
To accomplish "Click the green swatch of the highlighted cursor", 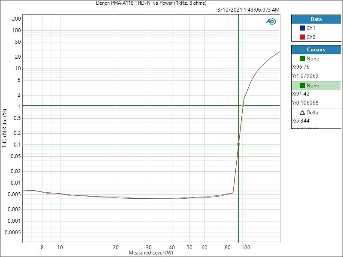I will (303, 86).
